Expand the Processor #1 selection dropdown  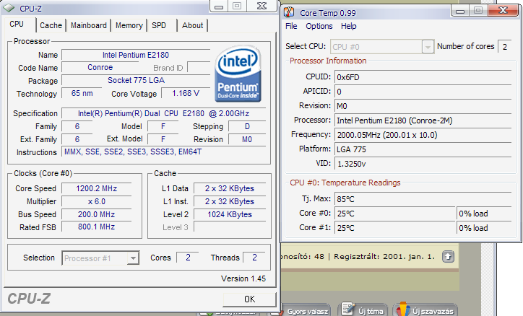tap(133, 258)
